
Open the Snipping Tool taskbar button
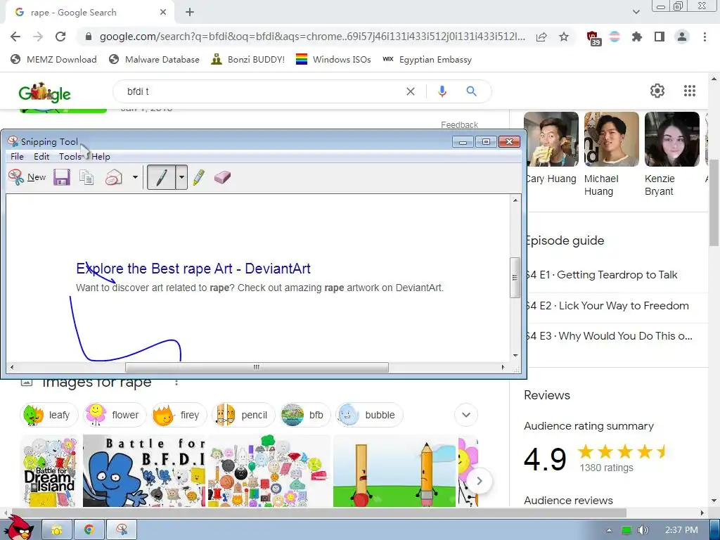122,530
